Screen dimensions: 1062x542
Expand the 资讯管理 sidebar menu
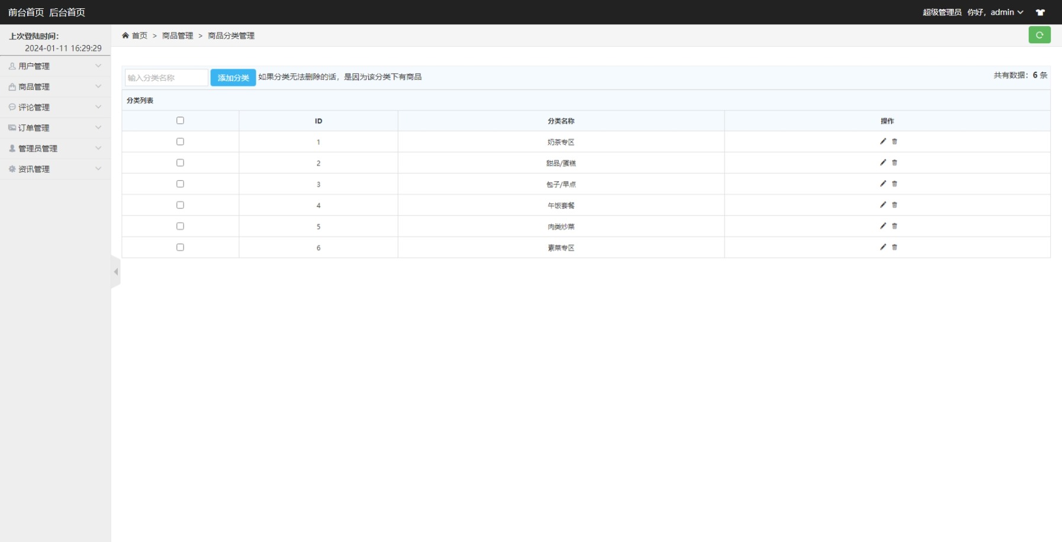[55, 169]
